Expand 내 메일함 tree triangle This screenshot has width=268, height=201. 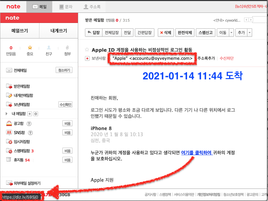[x=6, y=114]
